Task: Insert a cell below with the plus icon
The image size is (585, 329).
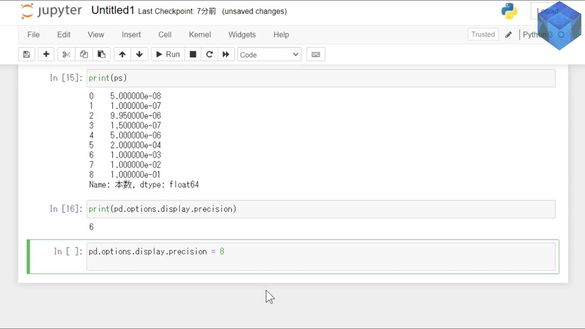Action: [46, 54]
